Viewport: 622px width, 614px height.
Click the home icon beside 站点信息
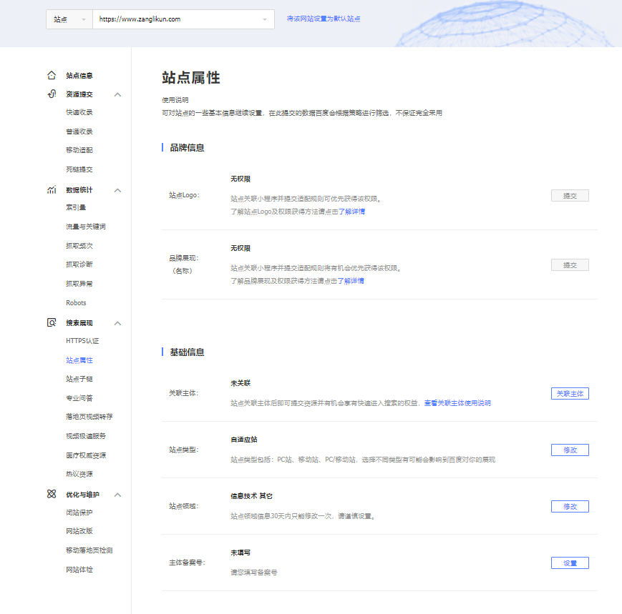tap(52, 75)
